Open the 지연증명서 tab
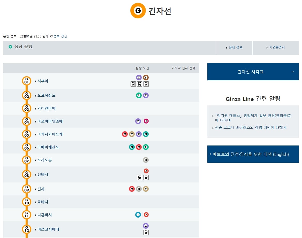The height and width of the screenshot is (238, 302). coord(276,48)
